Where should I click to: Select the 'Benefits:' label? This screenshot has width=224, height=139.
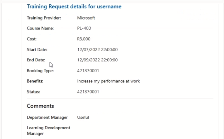(35, 81)
